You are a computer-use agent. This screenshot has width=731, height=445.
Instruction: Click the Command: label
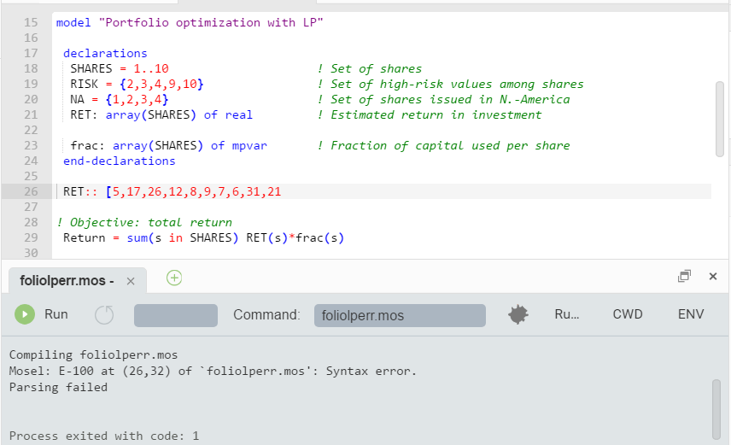pyautogui.click(x=266, y=314)
